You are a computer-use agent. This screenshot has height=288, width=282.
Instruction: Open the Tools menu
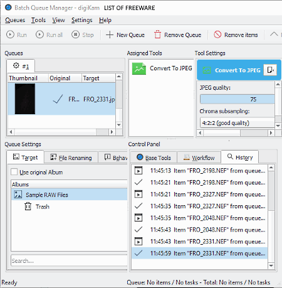[x=38, y=20]
